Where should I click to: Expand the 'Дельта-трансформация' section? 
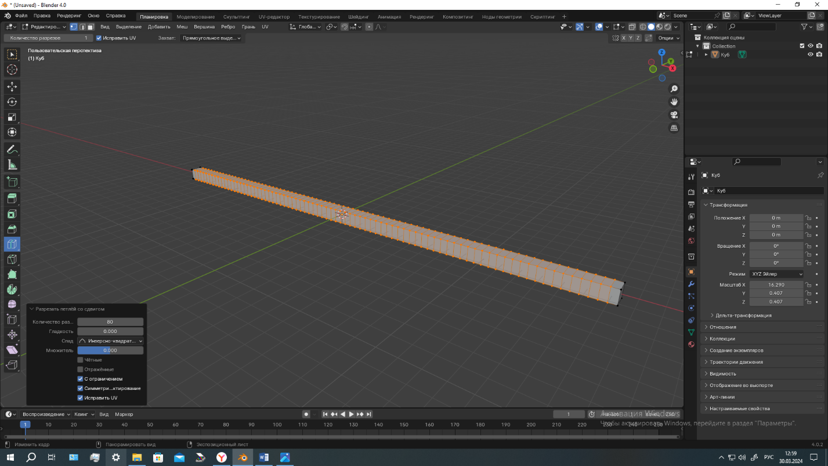[740, 316]
